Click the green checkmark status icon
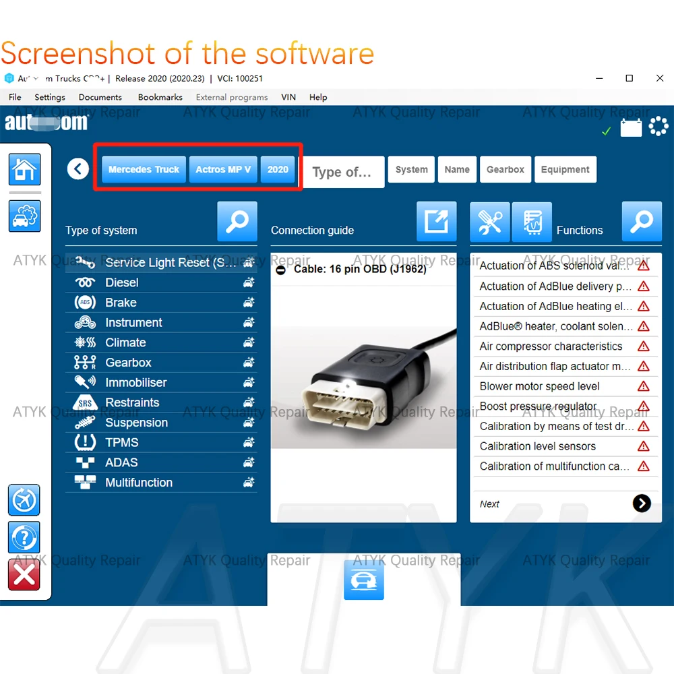Screen dimensions: 674x674 click(x=606, y=131)
